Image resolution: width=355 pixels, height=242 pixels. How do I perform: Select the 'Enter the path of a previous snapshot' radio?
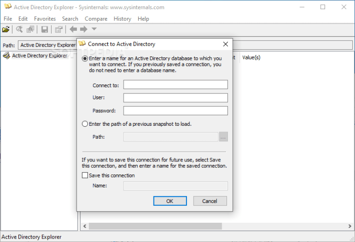coord(85,124)
